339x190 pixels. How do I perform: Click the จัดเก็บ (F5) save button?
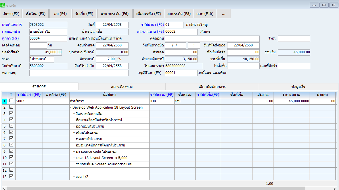click(x=84, y=13)
